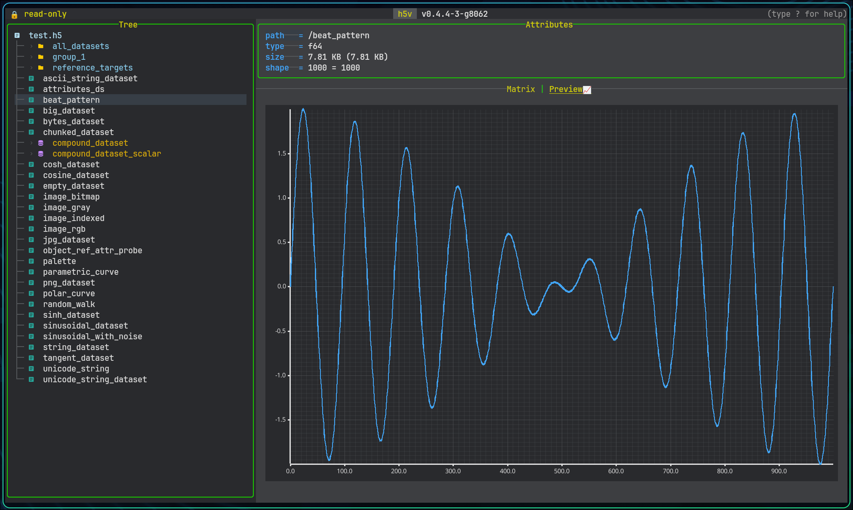Select the string_dataset entry

click(76, 347)
